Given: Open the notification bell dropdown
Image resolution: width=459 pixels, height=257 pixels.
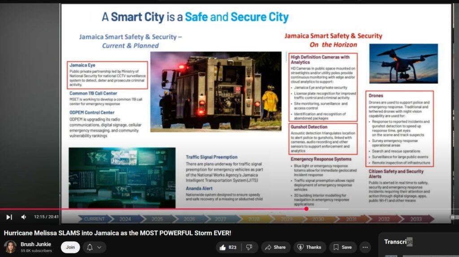Looking at the screenshot, I should (x=95, y=247).
